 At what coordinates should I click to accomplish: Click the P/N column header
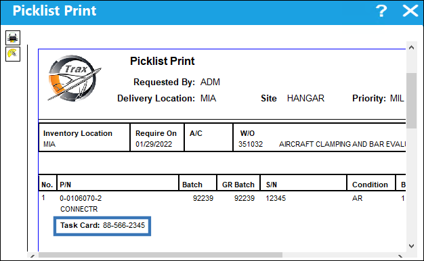coord(66,185)
